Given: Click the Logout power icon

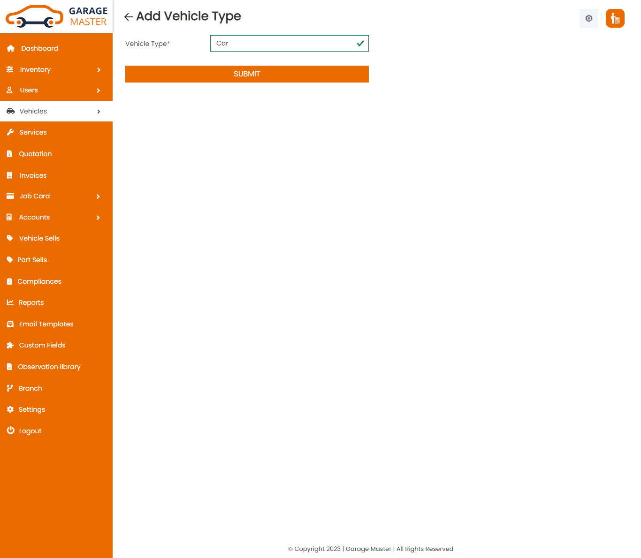Looking at the screenshot, I should 10,430.
